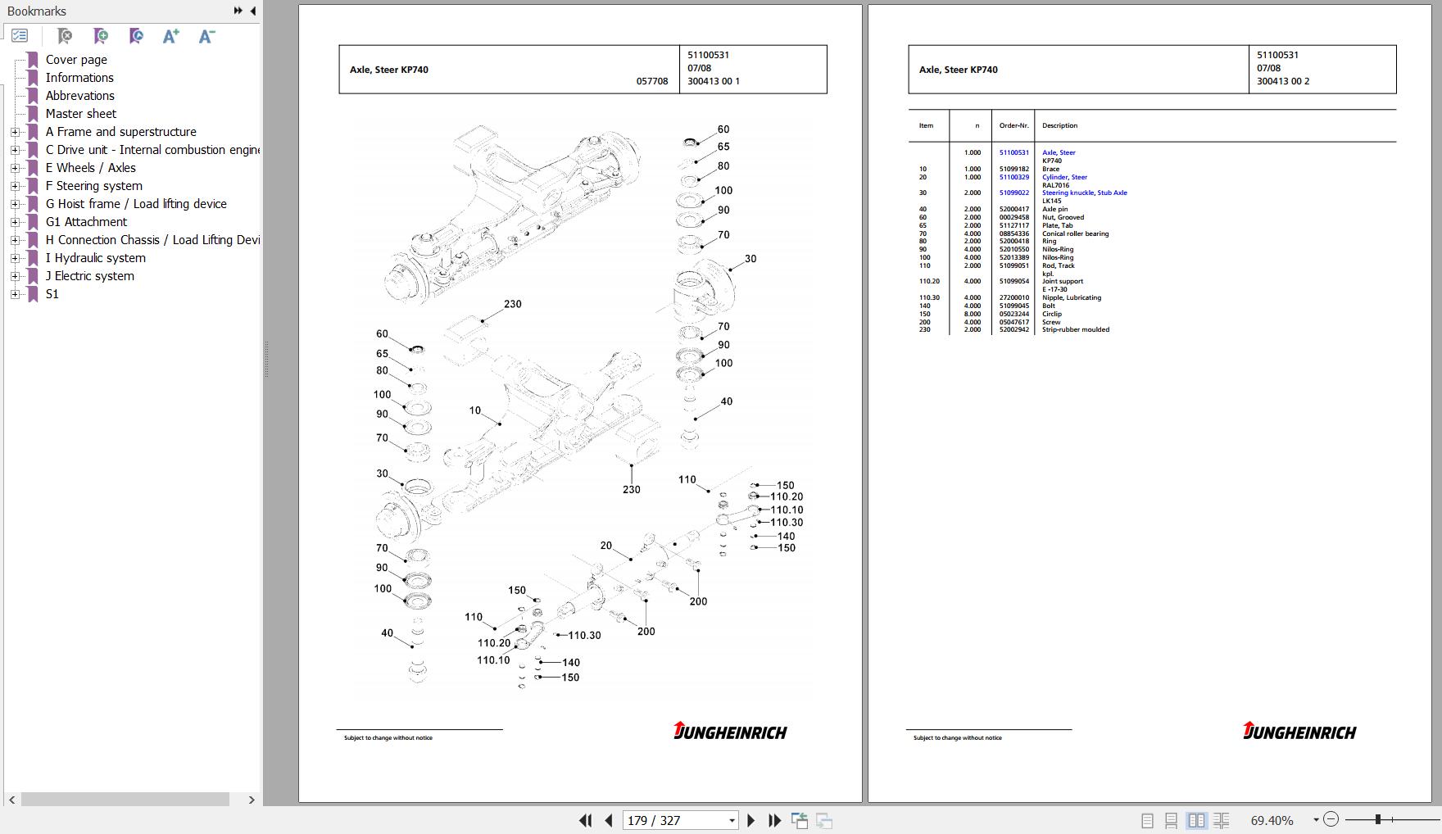Click the Abbreviations bookmark ribbon icon
This screenshot has width=1442, height=834.
click(x=33, y=96)
